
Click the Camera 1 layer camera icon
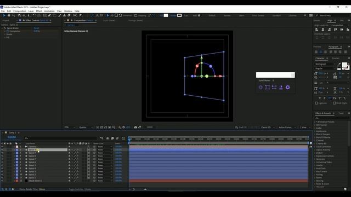point(26,147)
